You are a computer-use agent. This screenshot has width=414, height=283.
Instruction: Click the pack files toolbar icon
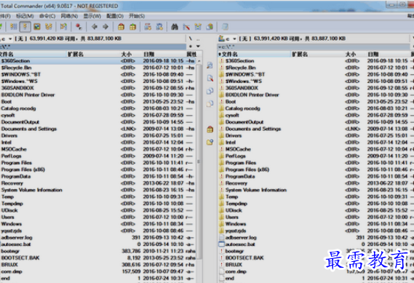pyautogui.click(x=121, y=27)
